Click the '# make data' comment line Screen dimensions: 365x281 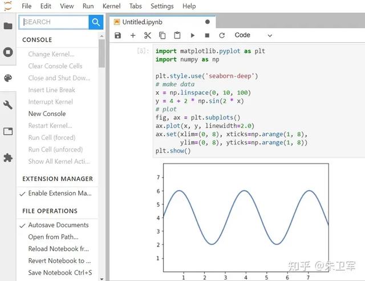(175, 84)
